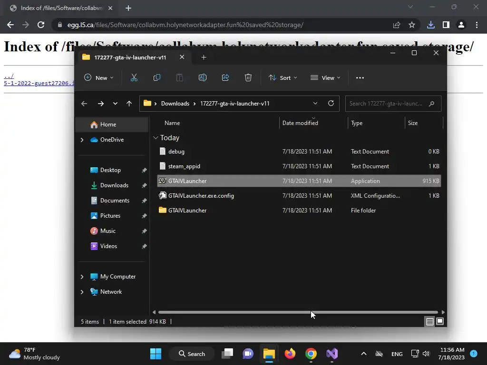Open Firefox from the taskbar
487x365 pixels.
[290, 354]
